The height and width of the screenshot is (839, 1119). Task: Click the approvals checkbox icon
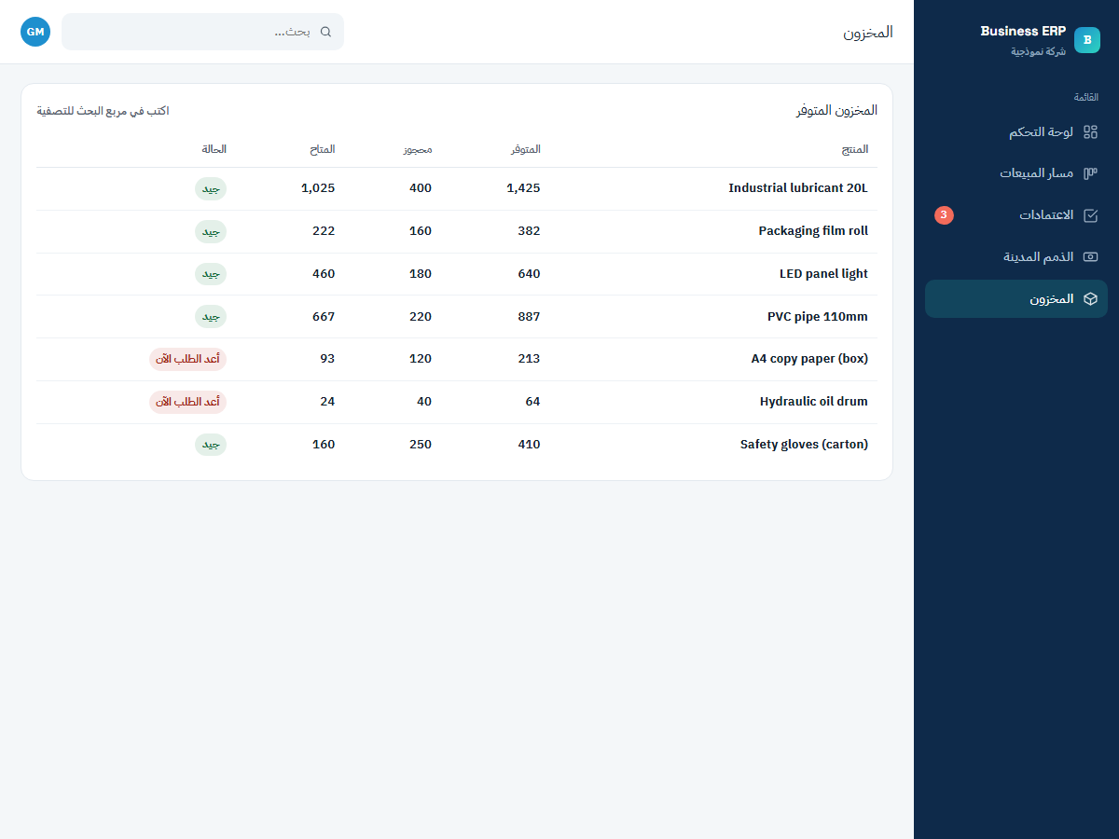(1090, 215)
